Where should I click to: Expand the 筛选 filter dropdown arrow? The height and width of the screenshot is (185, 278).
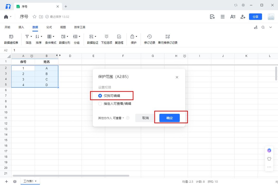31,37
